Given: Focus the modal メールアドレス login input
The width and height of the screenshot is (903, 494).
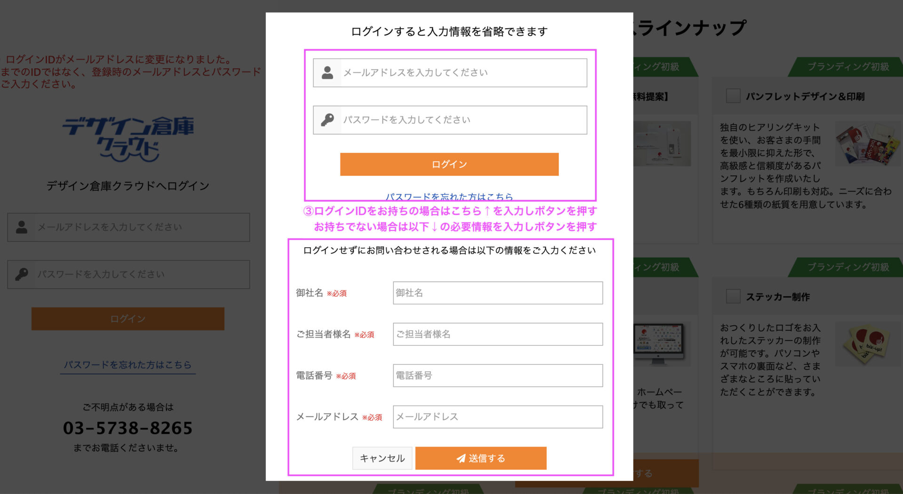Looking at the screenshot, I should (x=464, y=72).
